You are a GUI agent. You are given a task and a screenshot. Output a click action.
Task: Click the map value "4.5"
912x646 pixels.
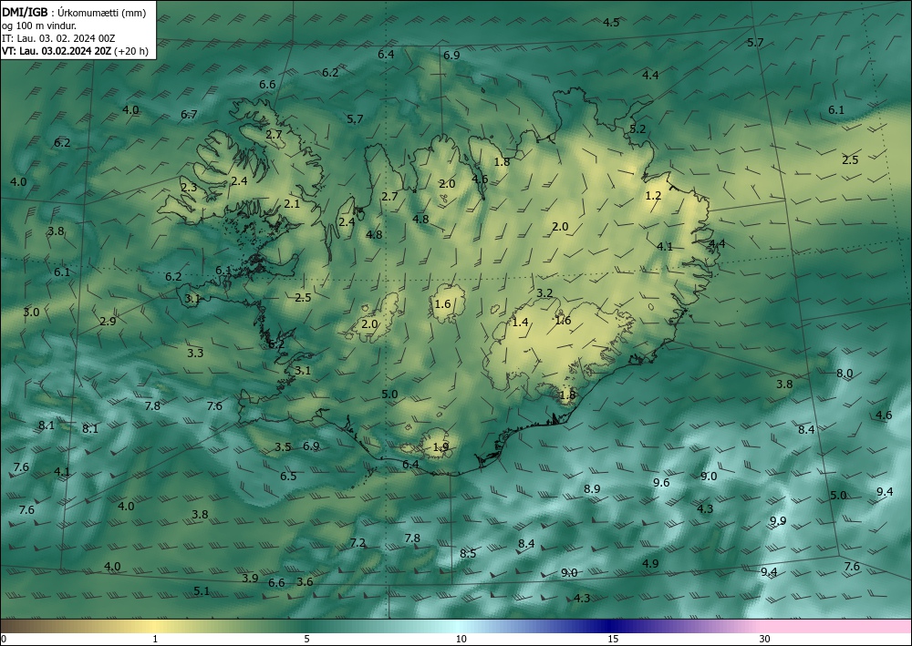tap(611, 23)
